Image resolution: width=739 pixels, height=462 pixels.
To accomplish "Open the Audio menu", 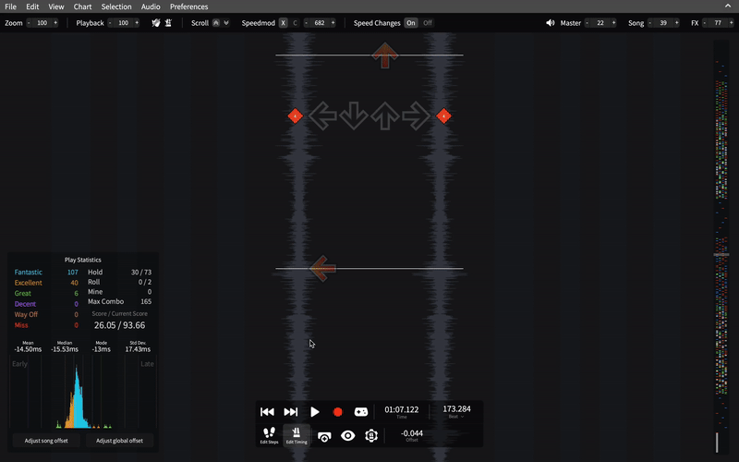I will [151, 6].
